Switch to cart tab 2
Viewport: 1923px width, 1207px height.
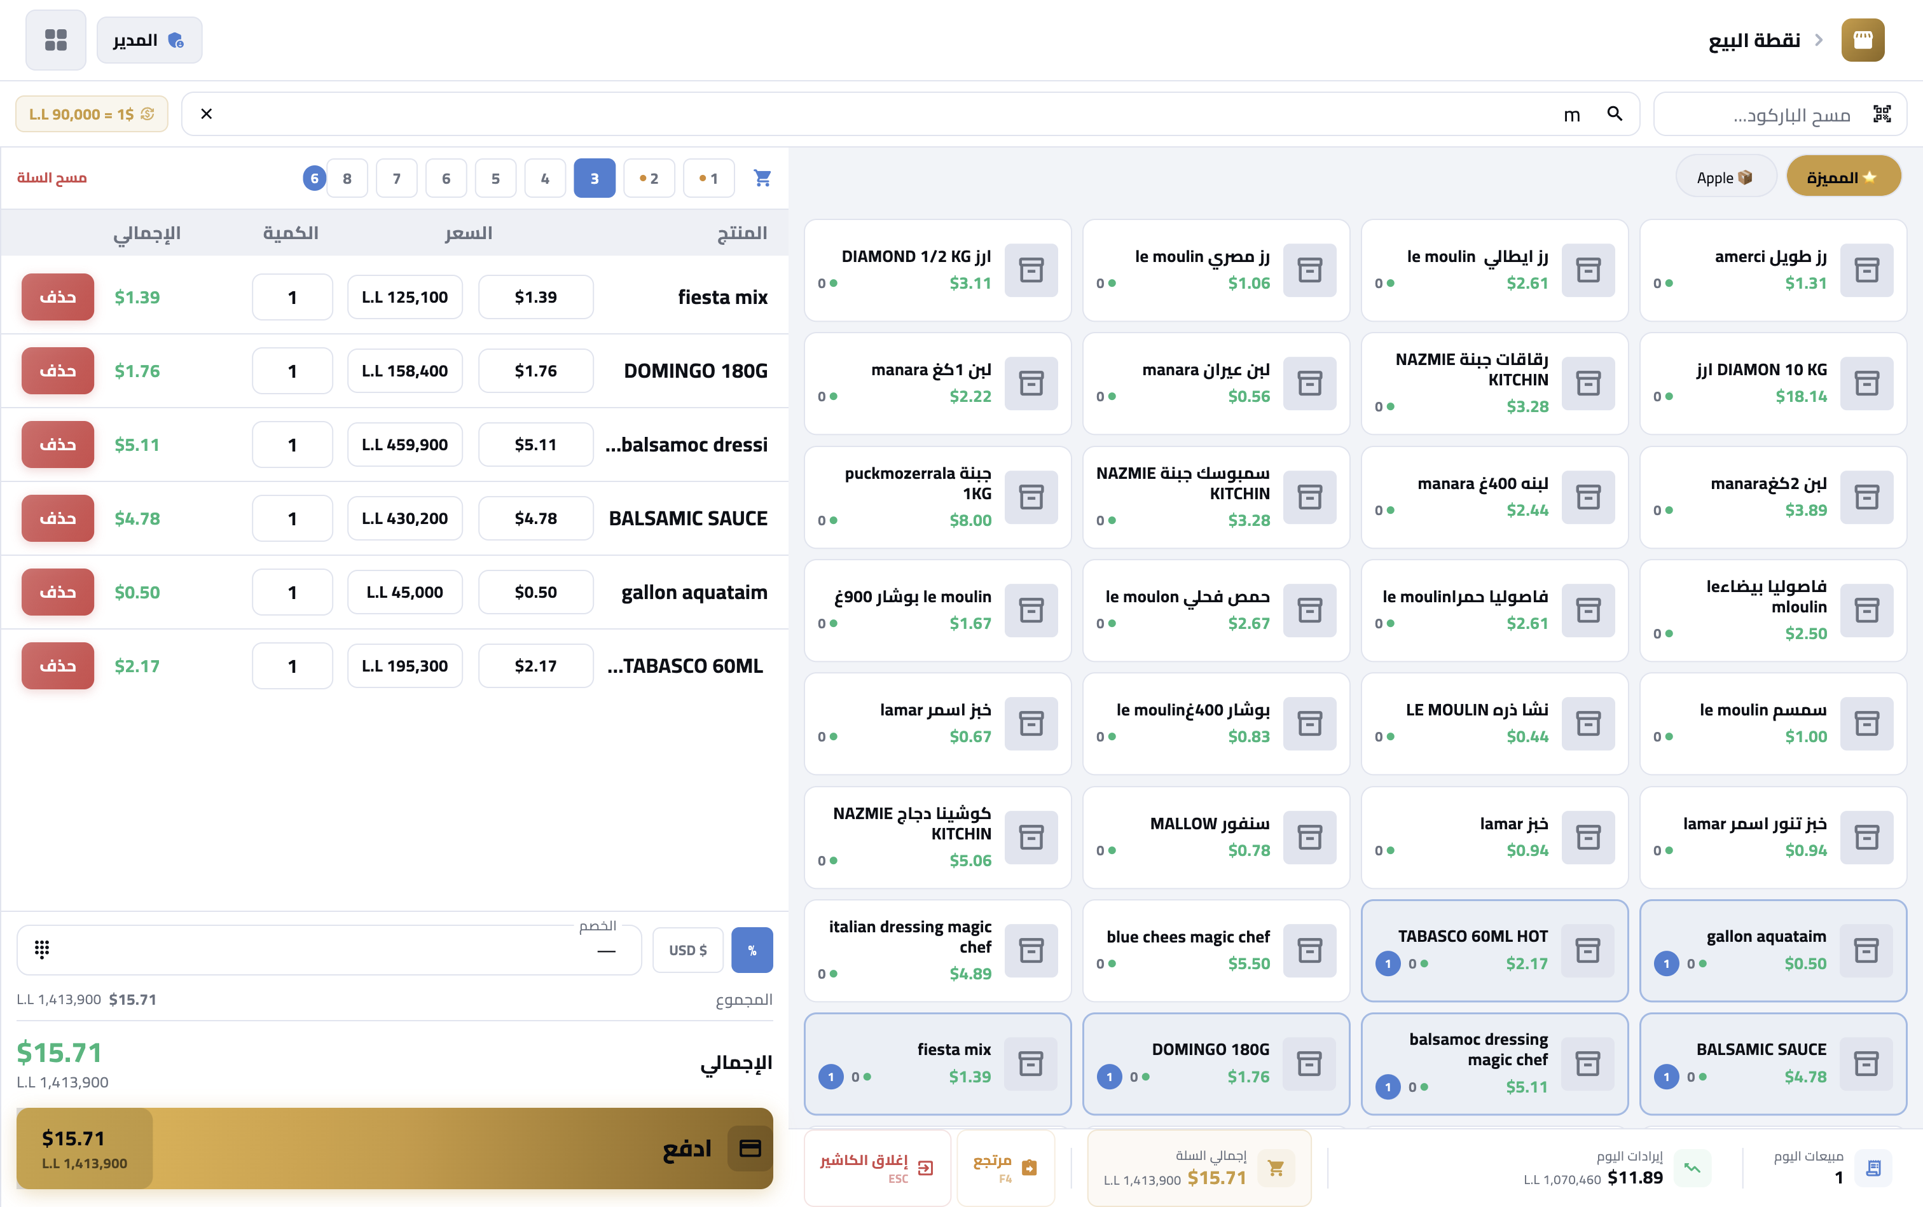649,178
